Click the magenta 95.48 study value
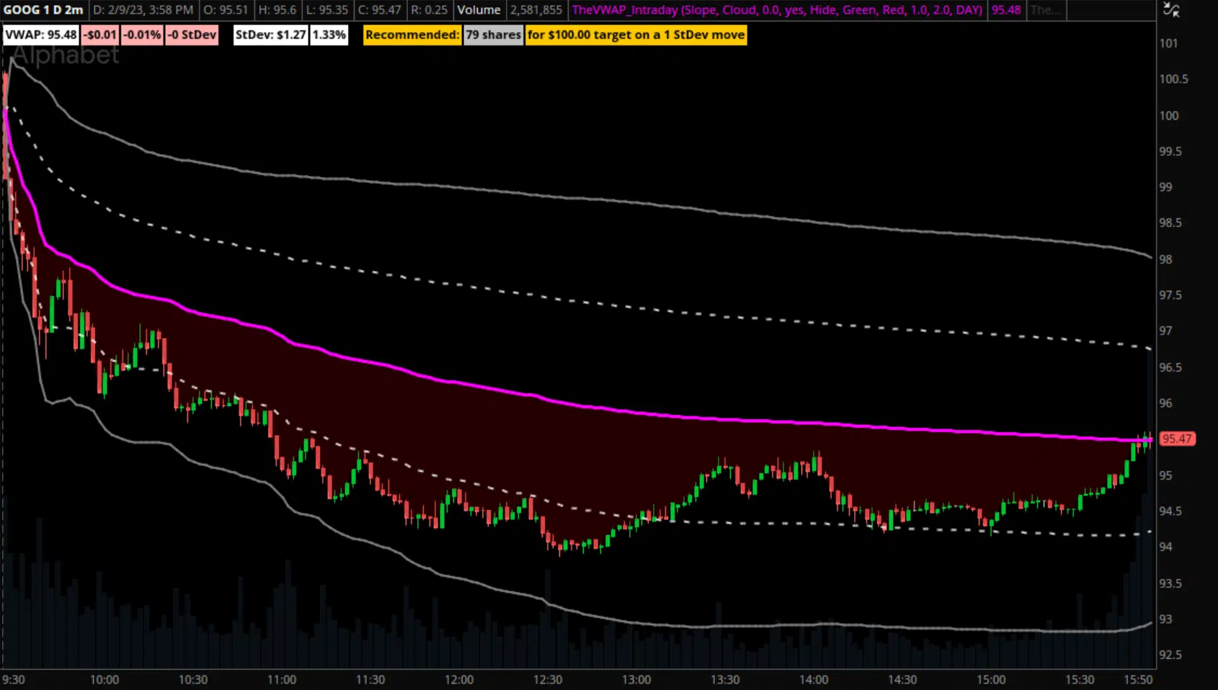Screen dimensions: 1218x690 [x=1006, y=10]
